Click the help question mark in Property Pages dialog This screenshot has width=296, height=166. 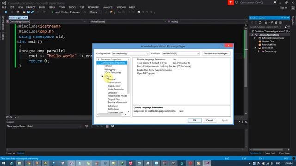click(x=222, y=46)
